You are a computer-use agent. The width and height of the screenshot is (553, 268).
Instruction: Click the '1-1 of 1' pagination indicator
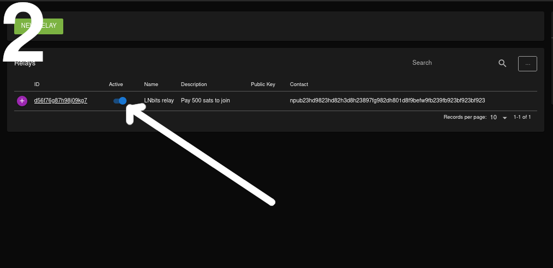tap(522, 117)
